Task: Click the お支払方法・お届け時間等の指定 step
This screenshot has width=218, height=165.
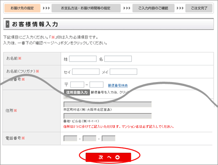Action: point(86,8)
